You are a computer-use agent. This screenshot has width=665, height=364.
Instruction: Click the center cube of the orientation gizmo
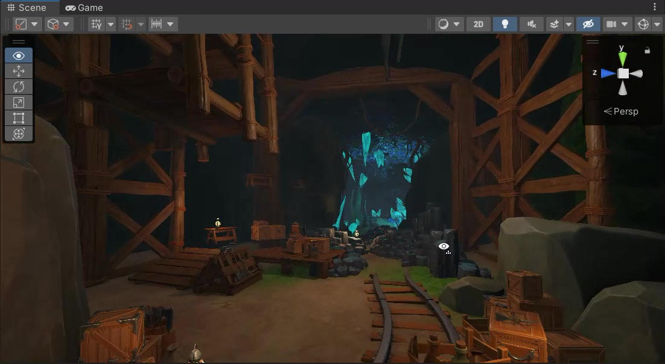pos(623,74)
